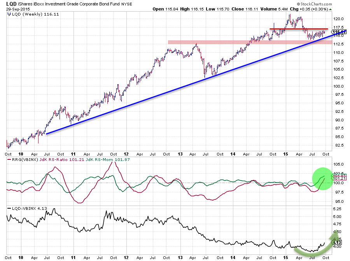Click the green up-triangle change indicator
This screenshot has height=261, width=350.
[x=330, y=9]
